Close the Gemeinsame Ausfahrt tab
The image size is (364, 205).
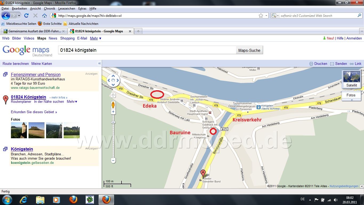[x=63, y=31]
